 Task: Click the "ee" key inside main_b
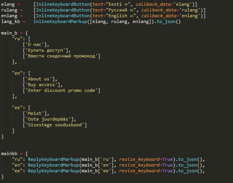tap(16, 108)
